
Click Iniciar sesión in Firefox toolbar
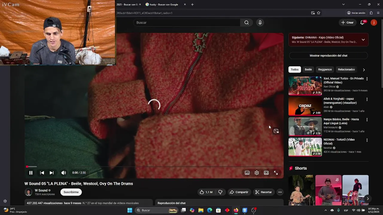tap(356, 13)
